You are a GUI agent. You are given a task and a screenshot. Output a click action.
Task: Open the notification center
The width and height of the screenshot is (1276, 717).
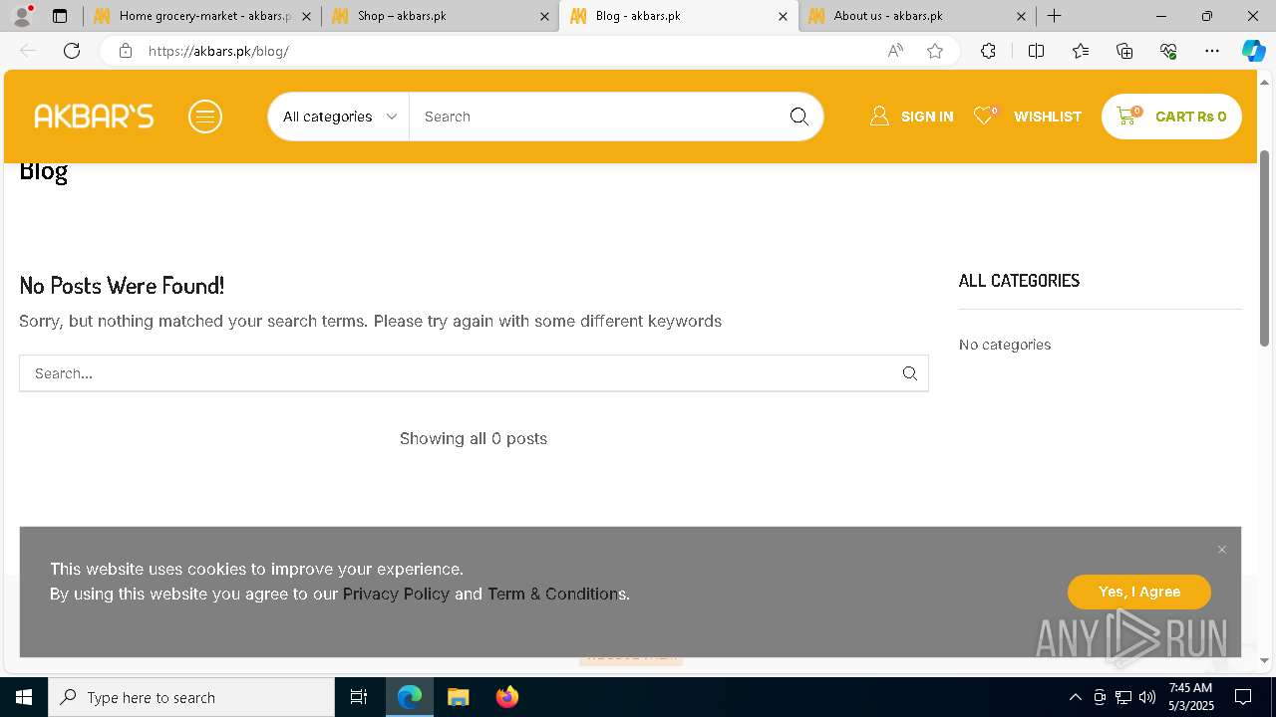click(x=1243, y=697)
